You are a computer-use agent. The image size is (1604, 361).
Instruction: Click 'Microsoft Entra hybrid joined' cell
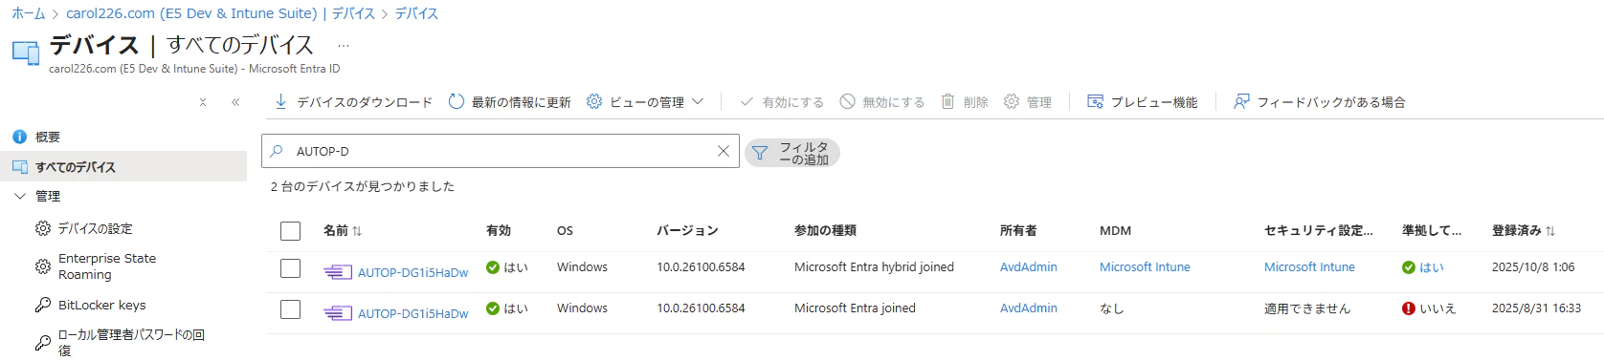(874, 267)
